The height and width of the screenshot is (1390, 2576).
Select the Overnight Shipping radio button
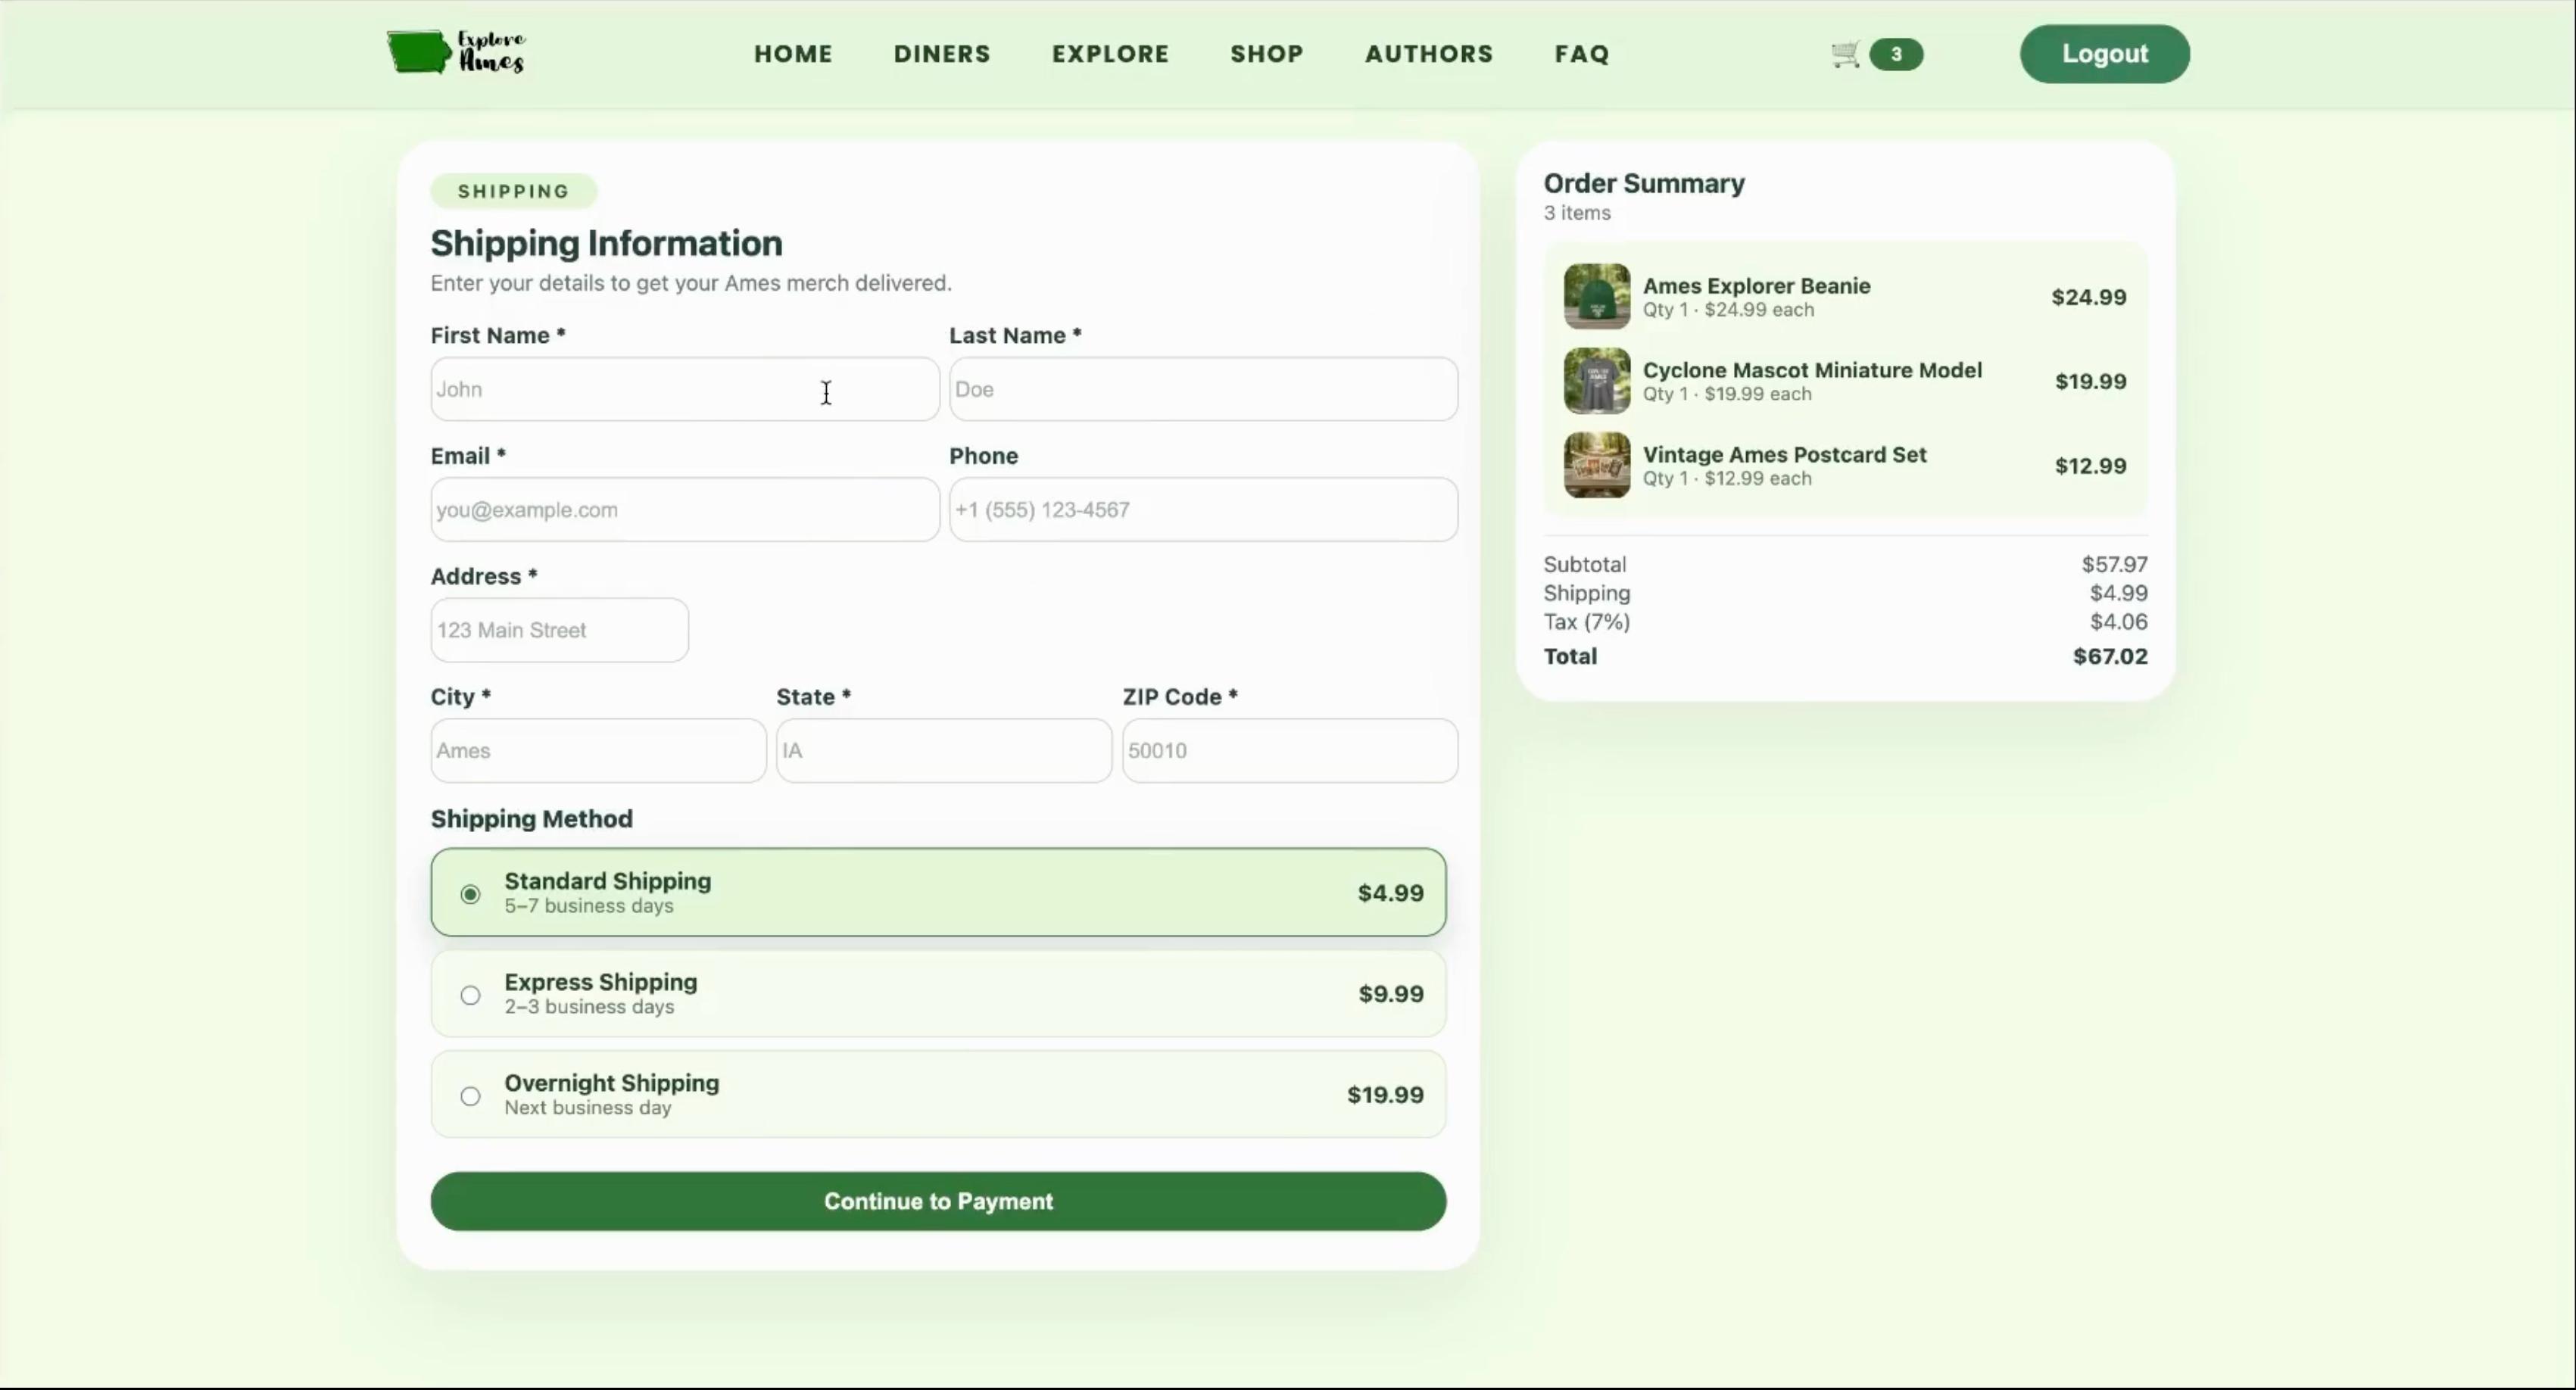point(470,1096)
